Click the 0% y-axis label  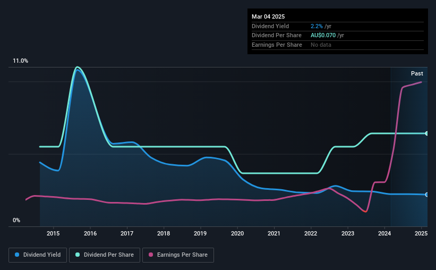(16, 221)
